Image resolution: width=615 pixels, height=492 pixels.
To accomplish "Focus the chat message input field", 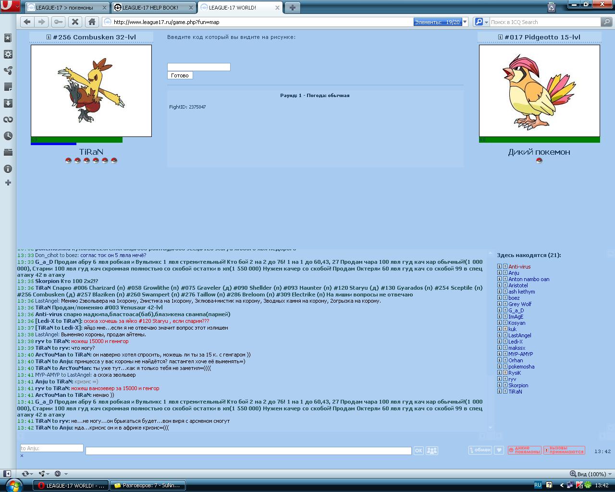I will click(x=248, y=451).
